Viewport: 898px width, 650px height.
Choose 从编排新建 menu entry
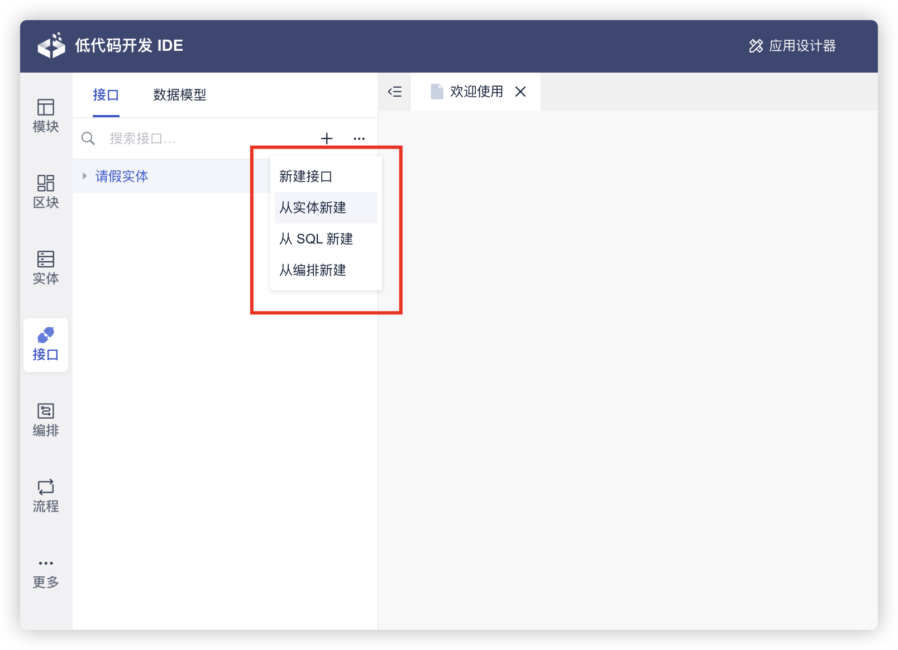coord(313,270)
